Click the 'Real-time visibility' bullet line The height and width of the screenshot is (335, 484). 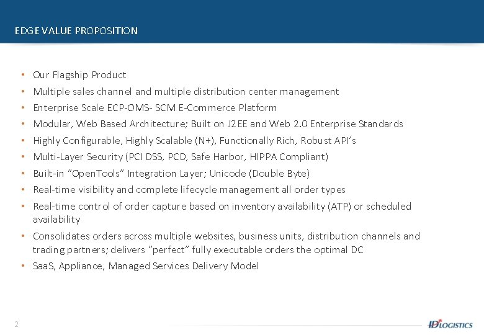tap(189, 190)
